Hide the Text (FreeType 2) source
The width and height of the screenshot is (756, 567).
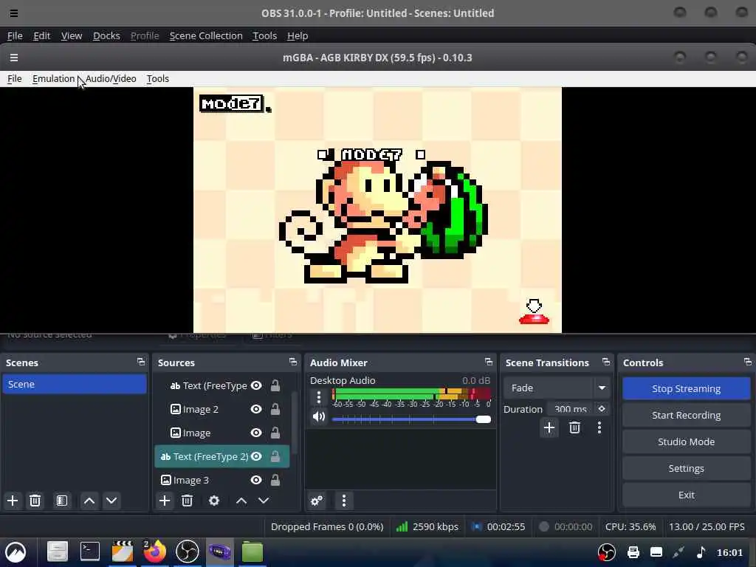[x=256, y=456]
